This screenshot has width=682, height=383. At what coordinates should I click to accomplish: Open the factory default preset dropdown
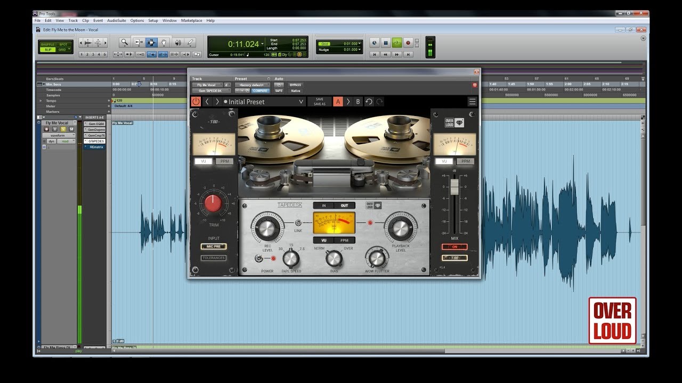coord(252,85)
